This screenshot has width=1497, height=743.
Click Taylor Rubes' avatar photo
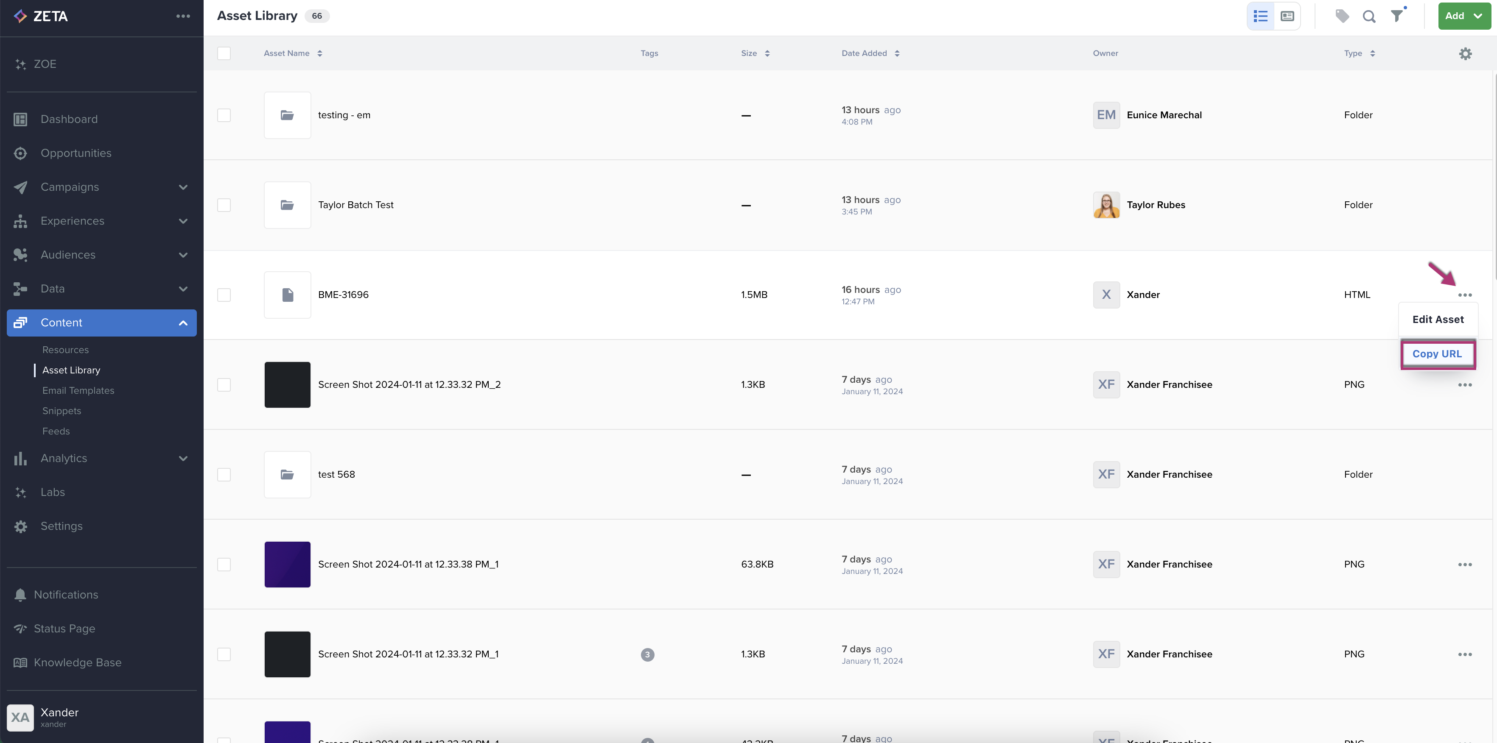(x=1106, y=205)
